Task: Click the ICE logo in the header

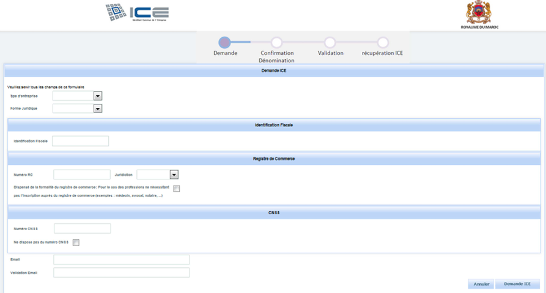Action: click(x=136, y=13)
